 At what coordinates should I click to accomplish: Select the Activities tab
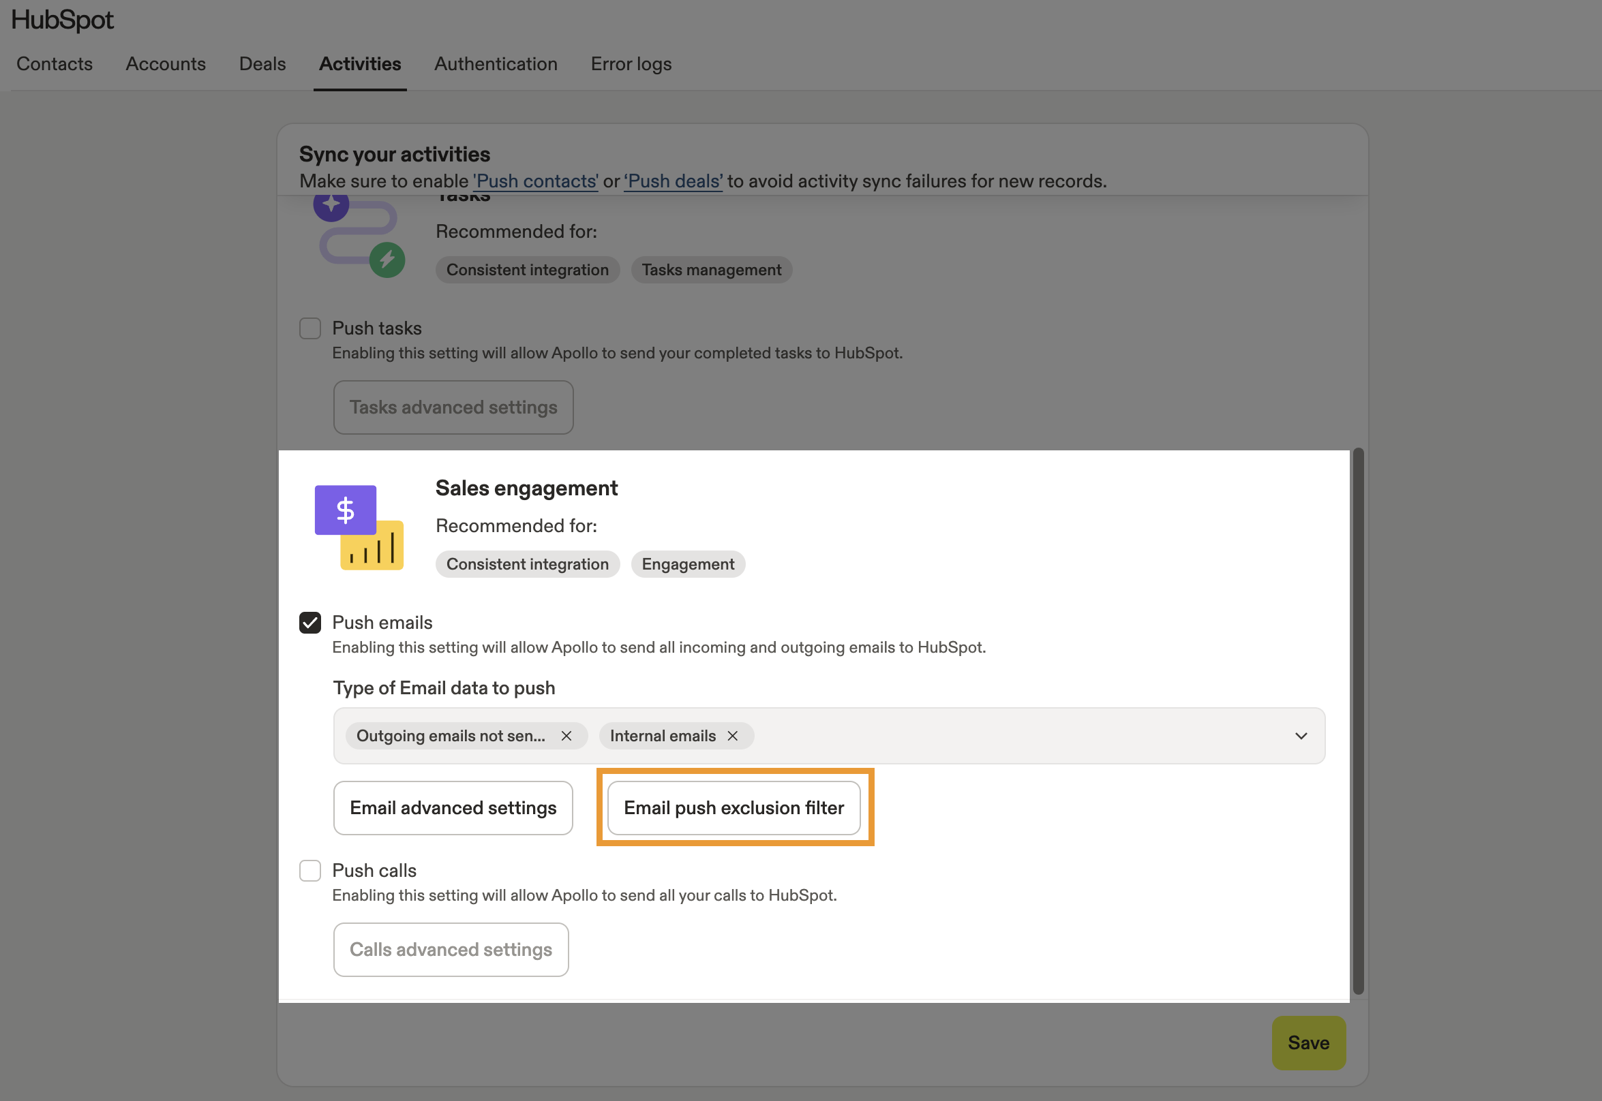coord(360,63)
